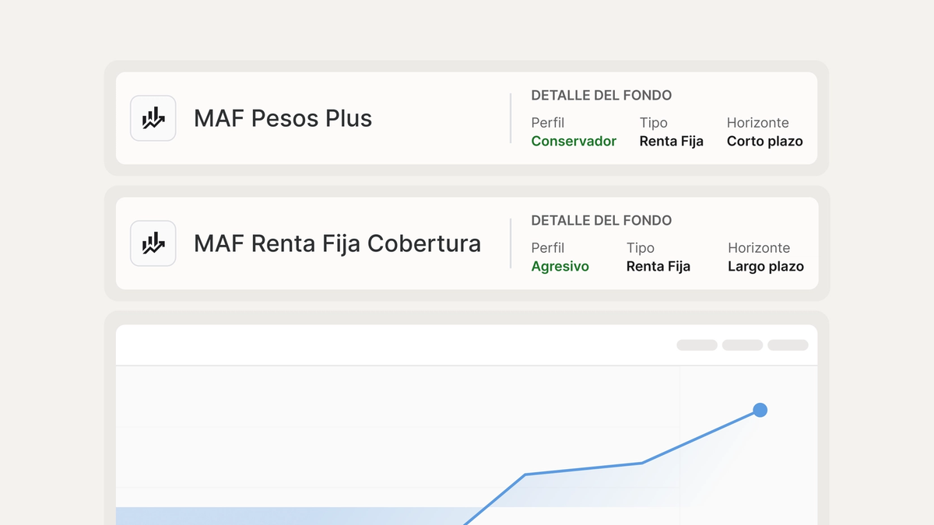Viewport: 934px width, 525px height.
Task: Click the MAF Pesos Plus chart icon
Action: tap(153, 118)
